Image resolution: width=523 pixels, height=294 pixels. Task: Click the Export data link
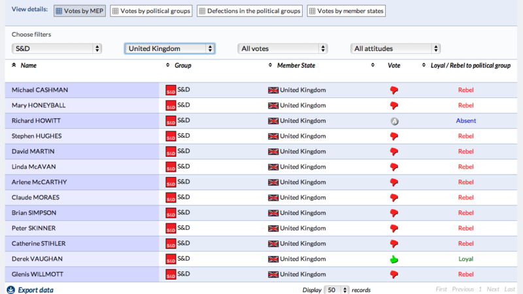pyautogui.click(x=35, y=290)
